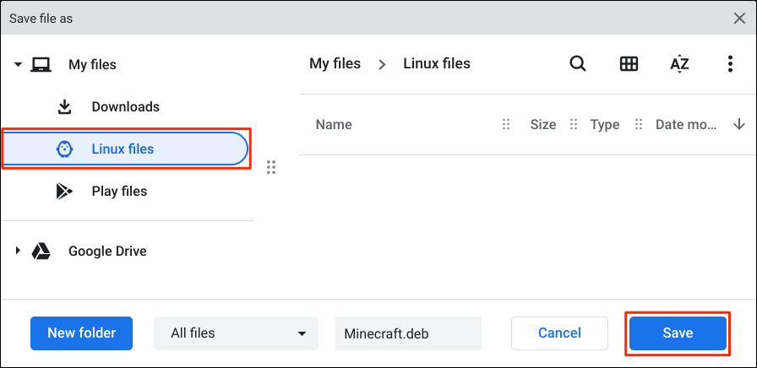Expand the Google Drive tree
Viewport: 757px width, 368px height.
coord(18,251)
